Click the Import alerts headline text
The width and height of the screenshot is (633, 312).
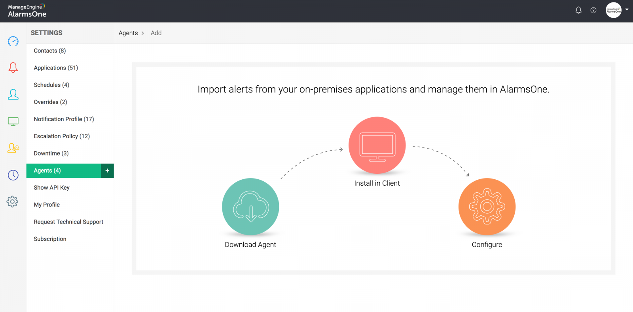tap(373, 89)
